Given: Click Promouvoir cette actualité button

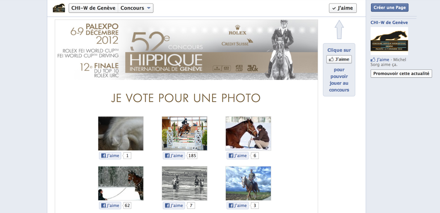Looking at the screenshot, I should tap(401, 74).
